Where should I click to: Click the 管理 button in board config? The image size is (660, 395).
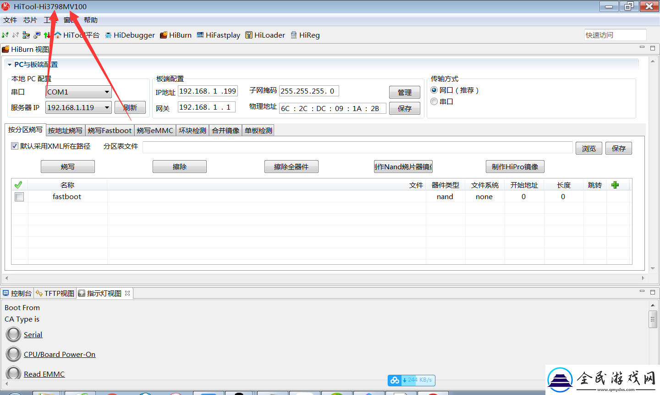(405, 92)
